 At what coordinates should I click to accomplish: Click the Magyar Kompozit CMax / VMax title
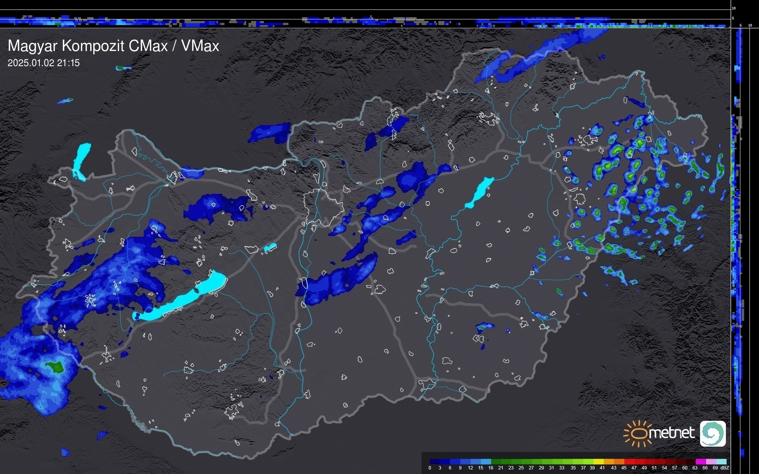pos(113,46)
